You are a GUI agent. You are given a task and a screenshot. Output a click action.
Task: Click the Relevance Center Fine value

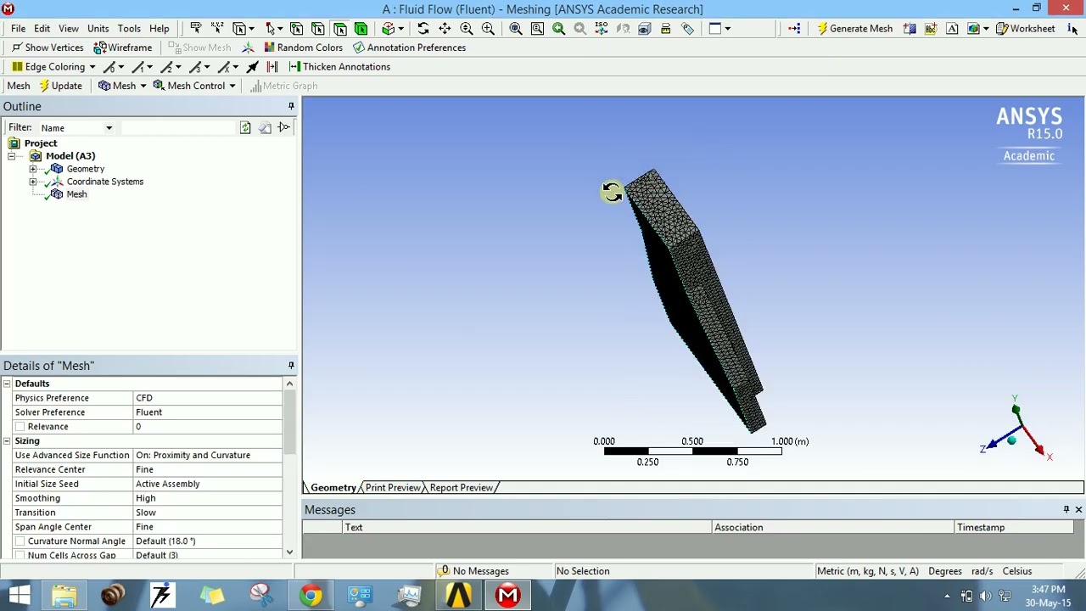click(x=208, y=469)
